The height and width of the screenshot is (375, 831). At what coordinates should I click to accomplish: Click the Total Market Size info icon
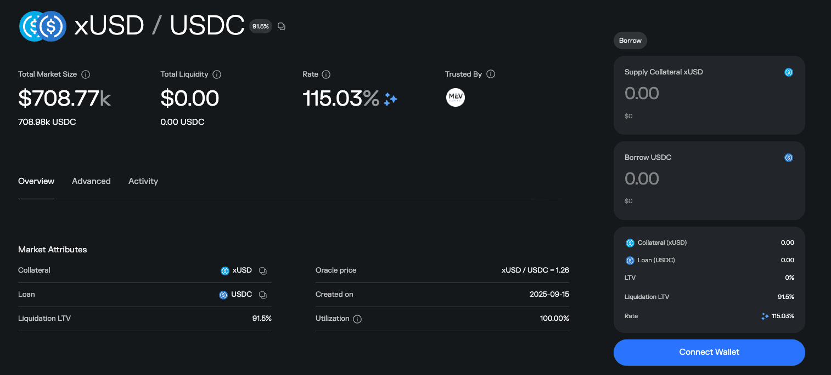[x=86, y=74]
